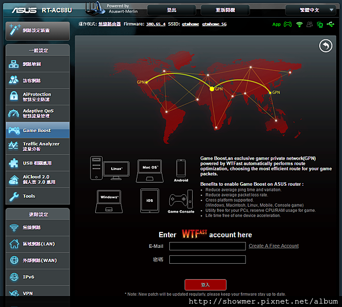Click the iOS tablet platform icon

149,200
